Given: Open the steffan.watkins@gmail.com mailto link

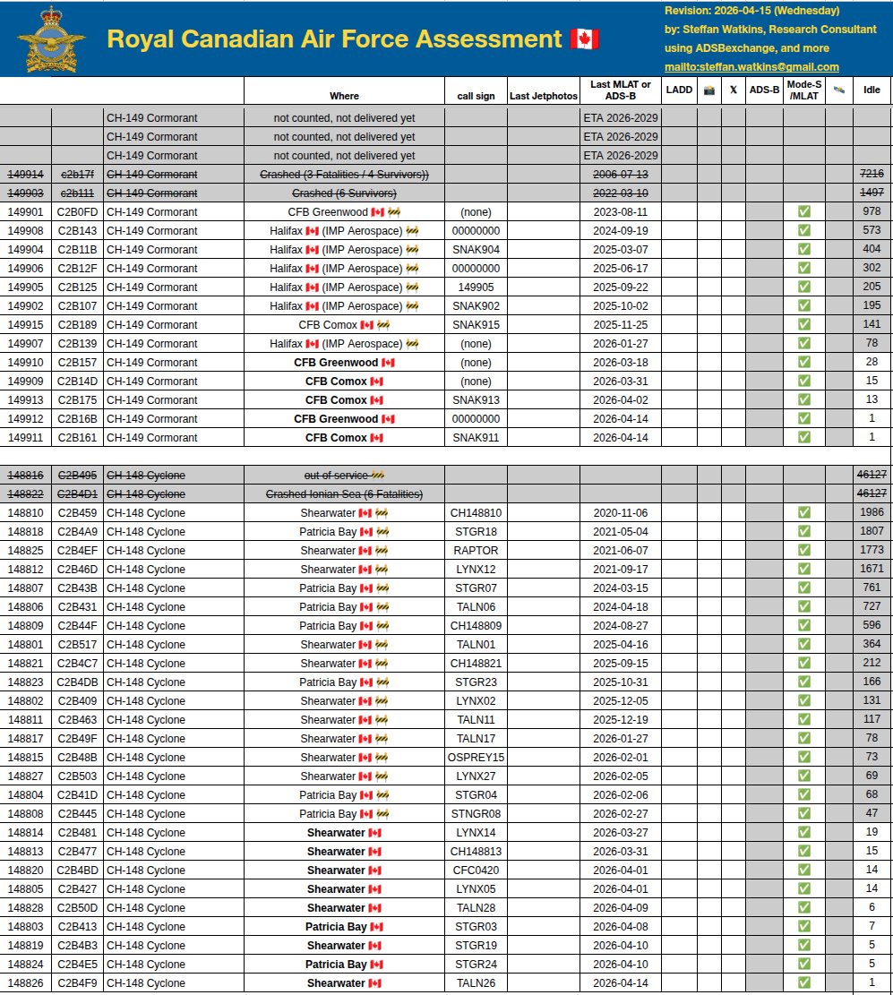Looking at the screenshot, I should pyautogui.click(x=751, y=66).
